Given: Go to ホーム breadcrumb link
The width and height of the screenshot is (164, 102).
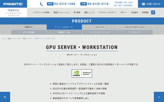Looking at the screenshot, I should pos(4,39).
